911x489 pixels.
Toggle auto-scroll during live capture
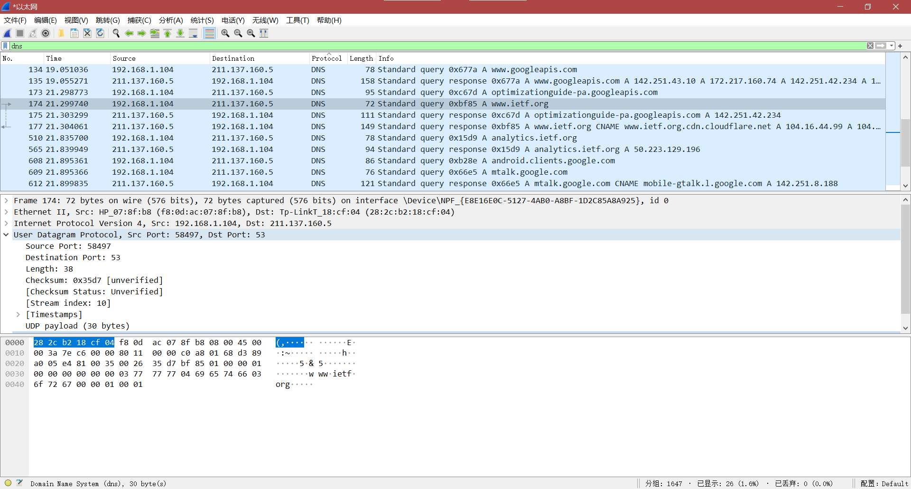pyautogui.click(x=193, y=33)
